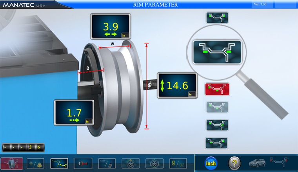Click the In unit label on width box

point(125,36)
